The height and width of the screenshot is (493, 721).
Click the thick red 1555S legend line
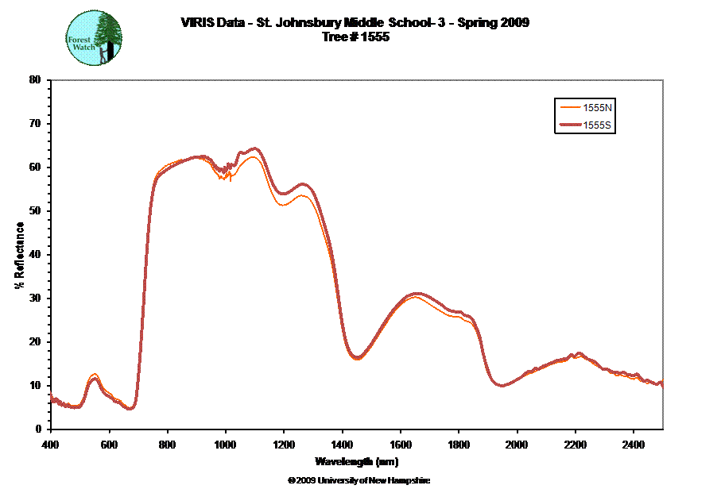pos(571,125)
